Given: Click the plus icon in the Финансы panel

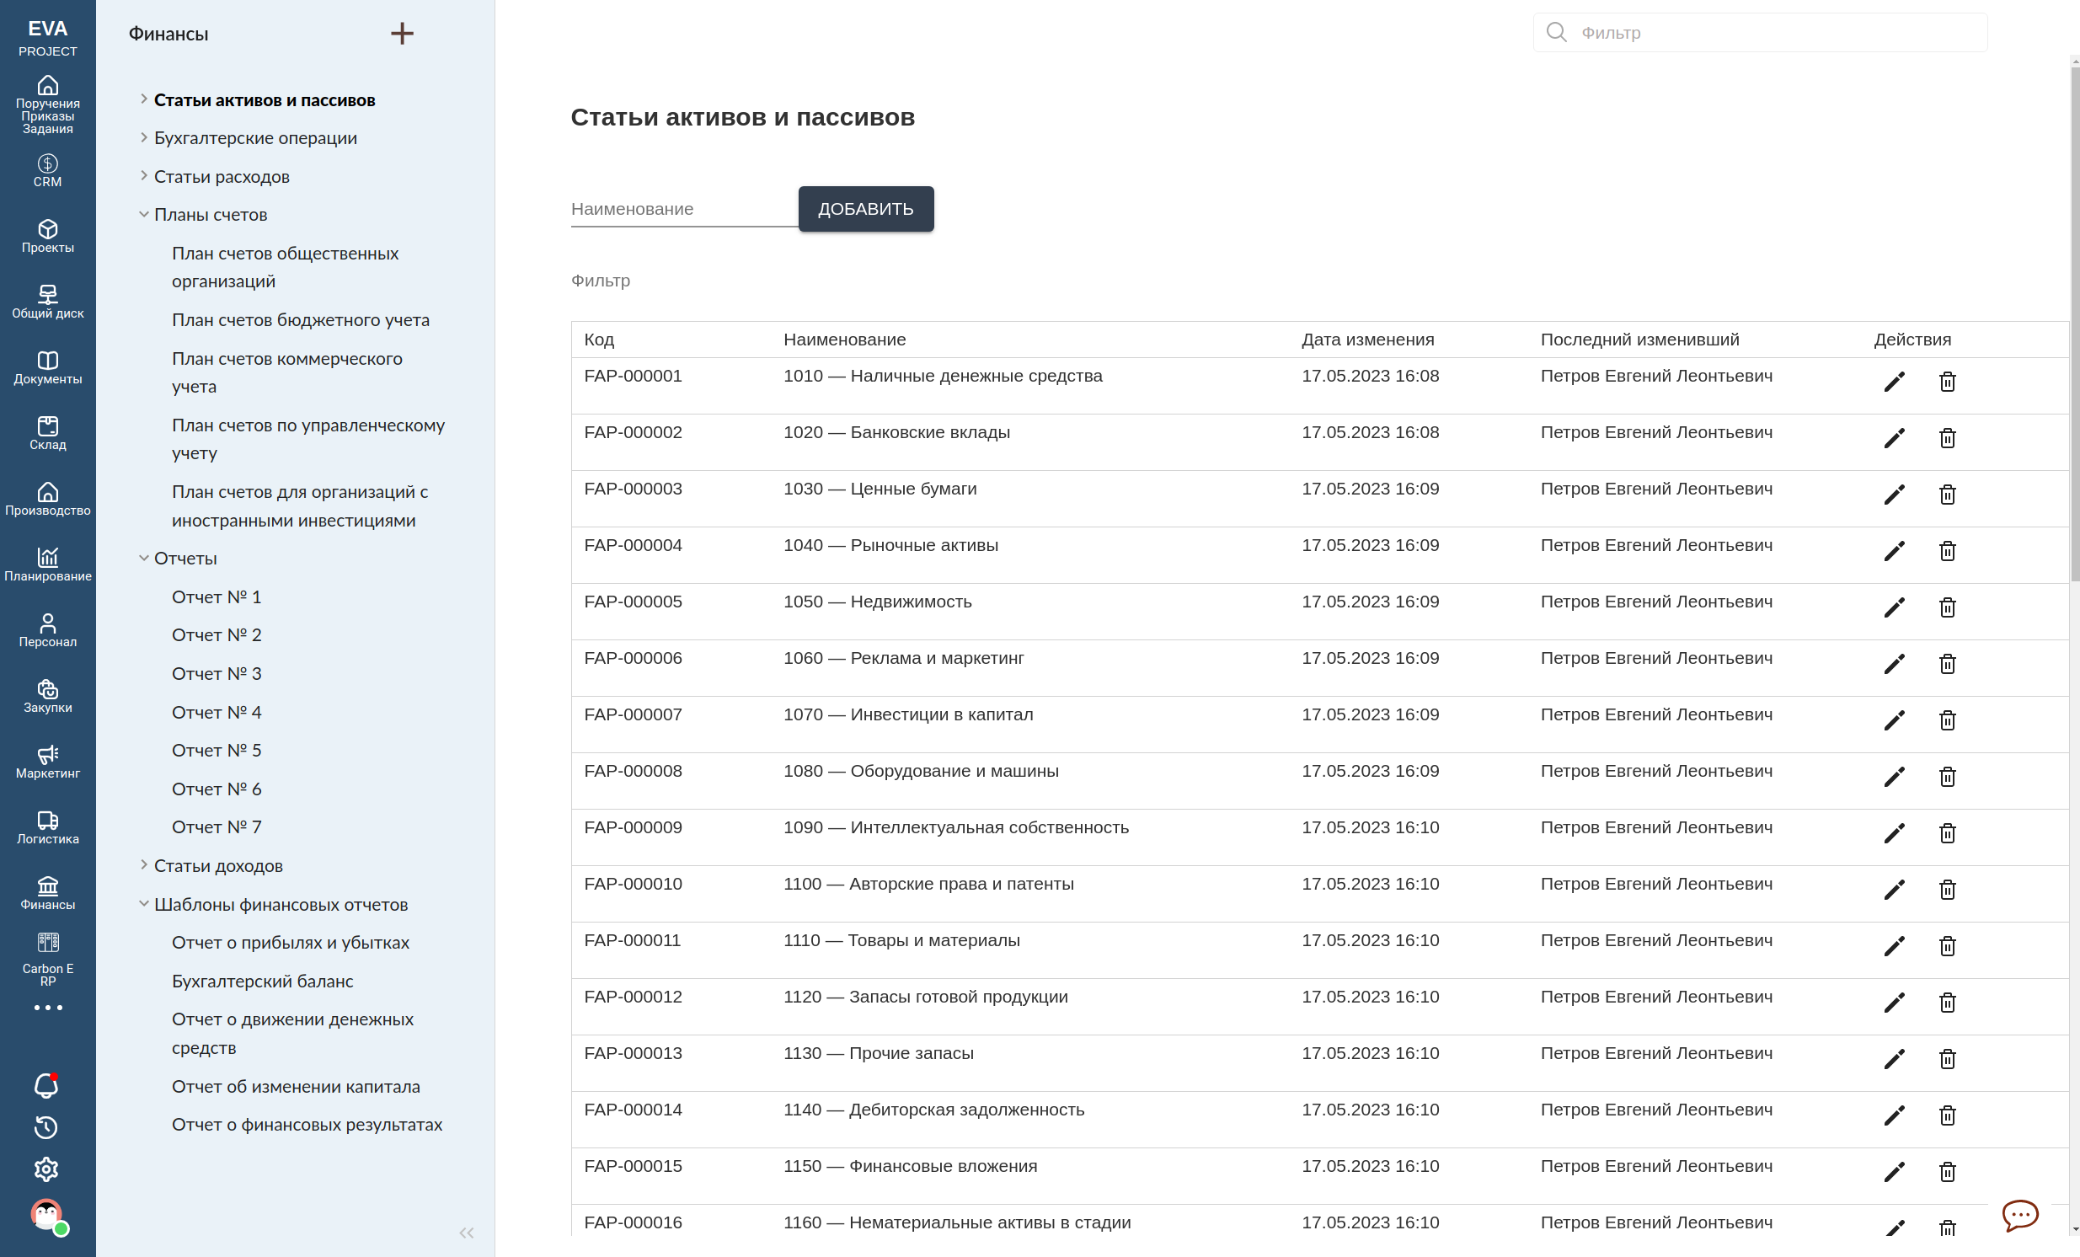Looking at the screenshot, I should click(403, 34).
